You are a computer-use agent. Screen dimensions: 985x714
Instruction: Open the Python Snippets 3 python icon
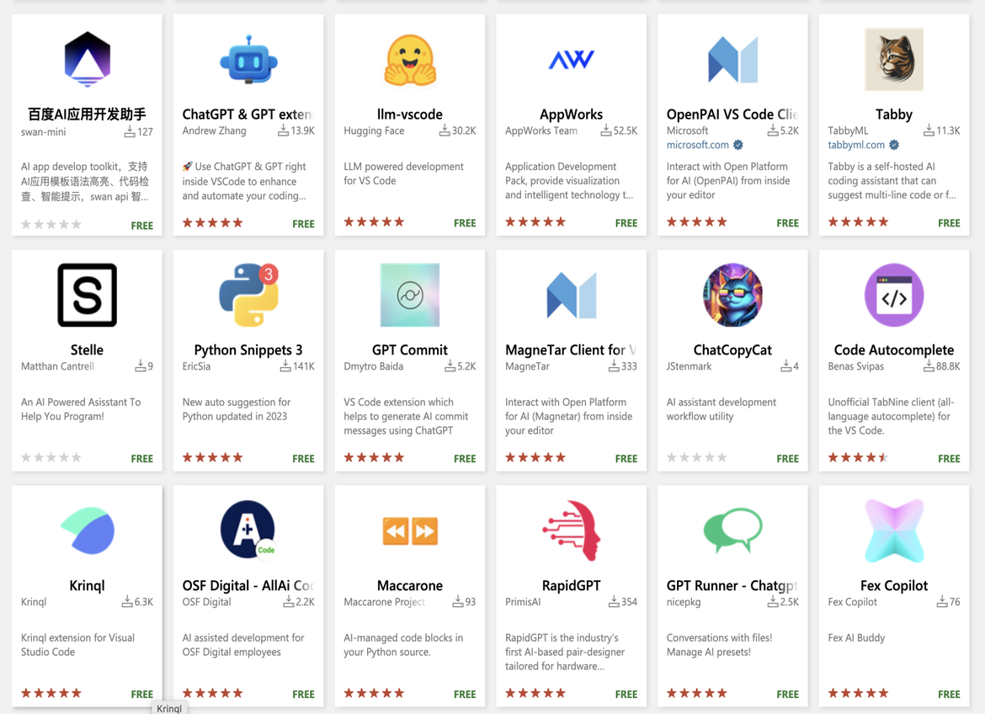coord(248,295)
